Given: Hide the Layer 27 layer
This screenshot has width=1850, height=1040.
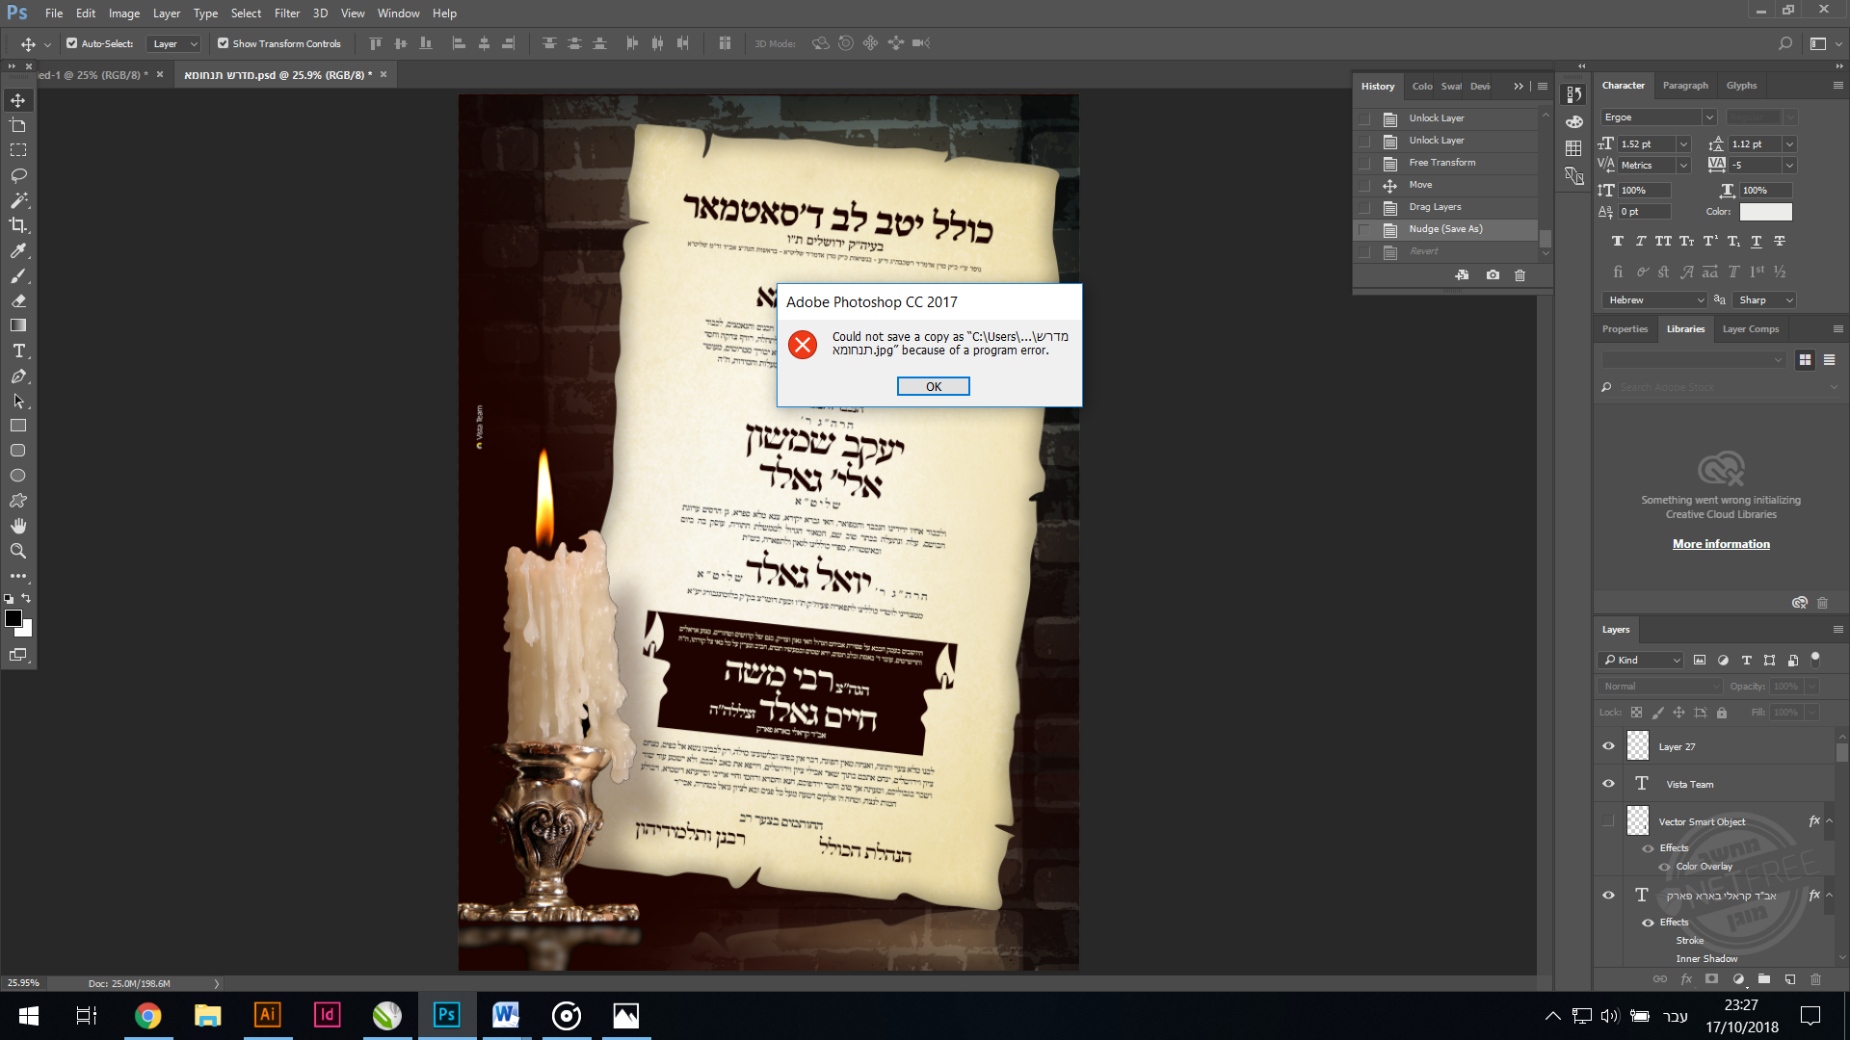Looking at the screenshot, I should click(1608, 746).
